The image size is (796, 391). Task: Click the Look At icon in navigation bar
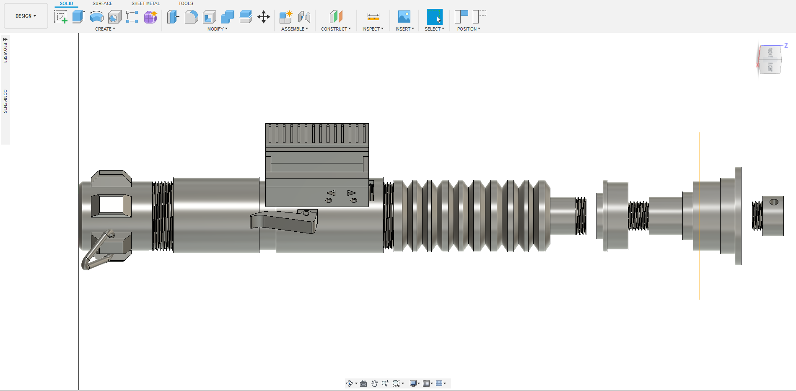[363, 383]
